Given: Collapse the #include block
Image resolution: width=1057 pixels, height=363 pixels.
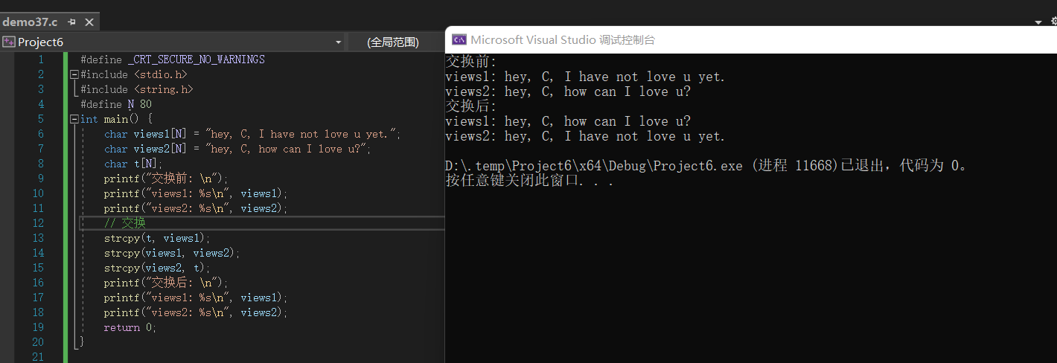Looking at the screenshot, I should pos(74,74).
